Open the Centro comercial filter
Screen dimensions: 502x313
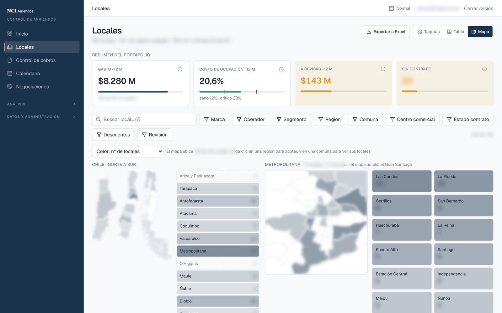[412, 119]
